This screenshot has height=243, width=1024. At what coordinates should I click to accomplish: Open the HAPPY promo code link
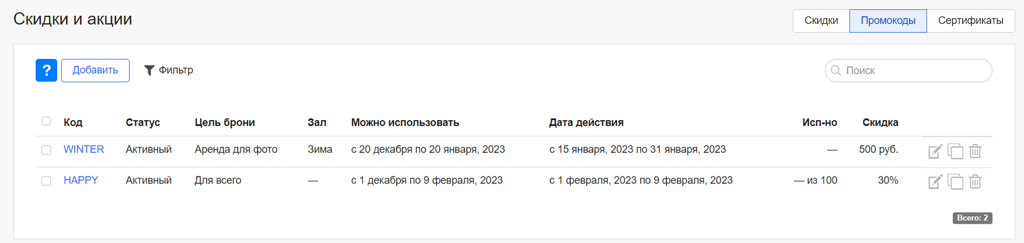[x=81, y=180]
